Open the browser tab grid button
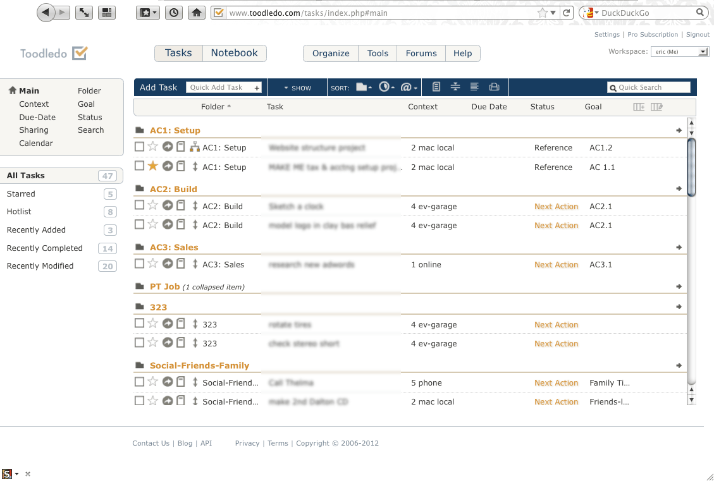The height and width of the screenshot is (481, 714). point(106,13)
